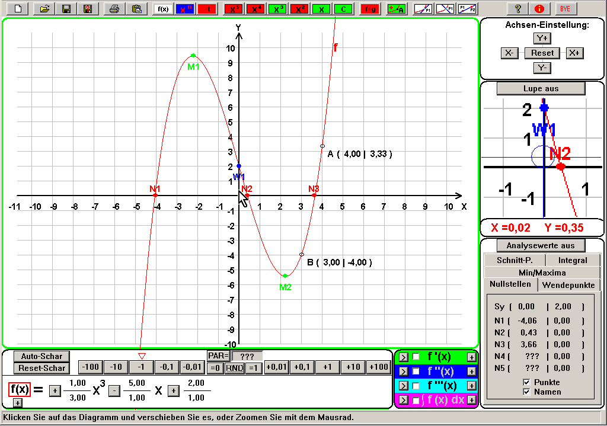Image resolution: width=607 pixels, height=426 pixels.
Task: Click the f(x) function toolbar icon
Action: coord(162,9)
